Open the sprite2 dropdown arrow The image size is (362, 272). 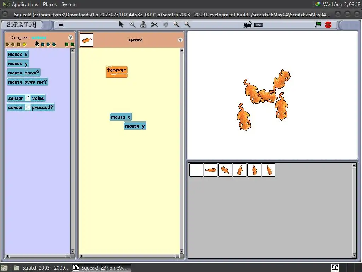(x=180, y=40)
